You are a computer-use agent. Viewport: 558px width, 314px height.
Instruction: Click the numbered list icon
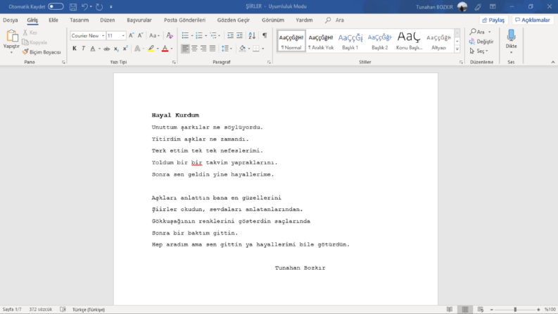point(199,35)
